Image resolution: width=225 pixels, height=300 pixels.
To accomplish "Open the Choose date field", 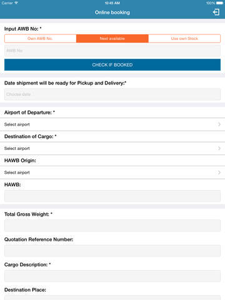I will tap(112, 94).
